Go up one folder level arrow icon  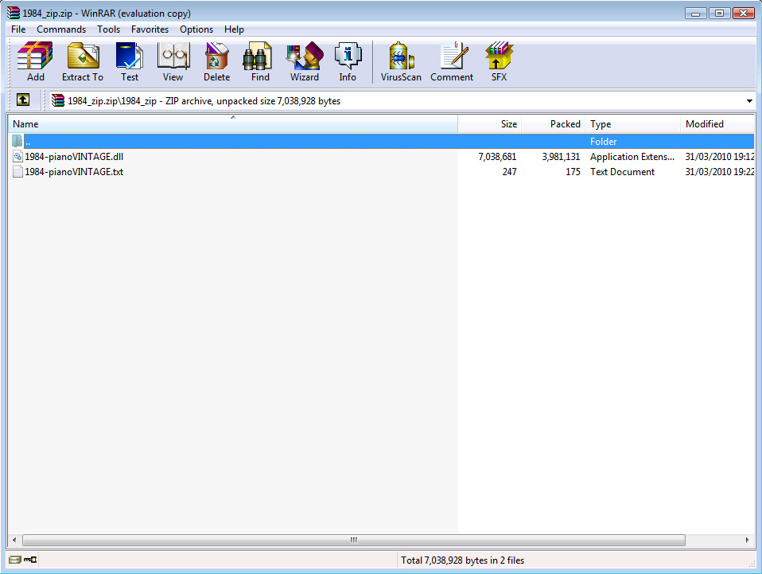tap(23, 100)
